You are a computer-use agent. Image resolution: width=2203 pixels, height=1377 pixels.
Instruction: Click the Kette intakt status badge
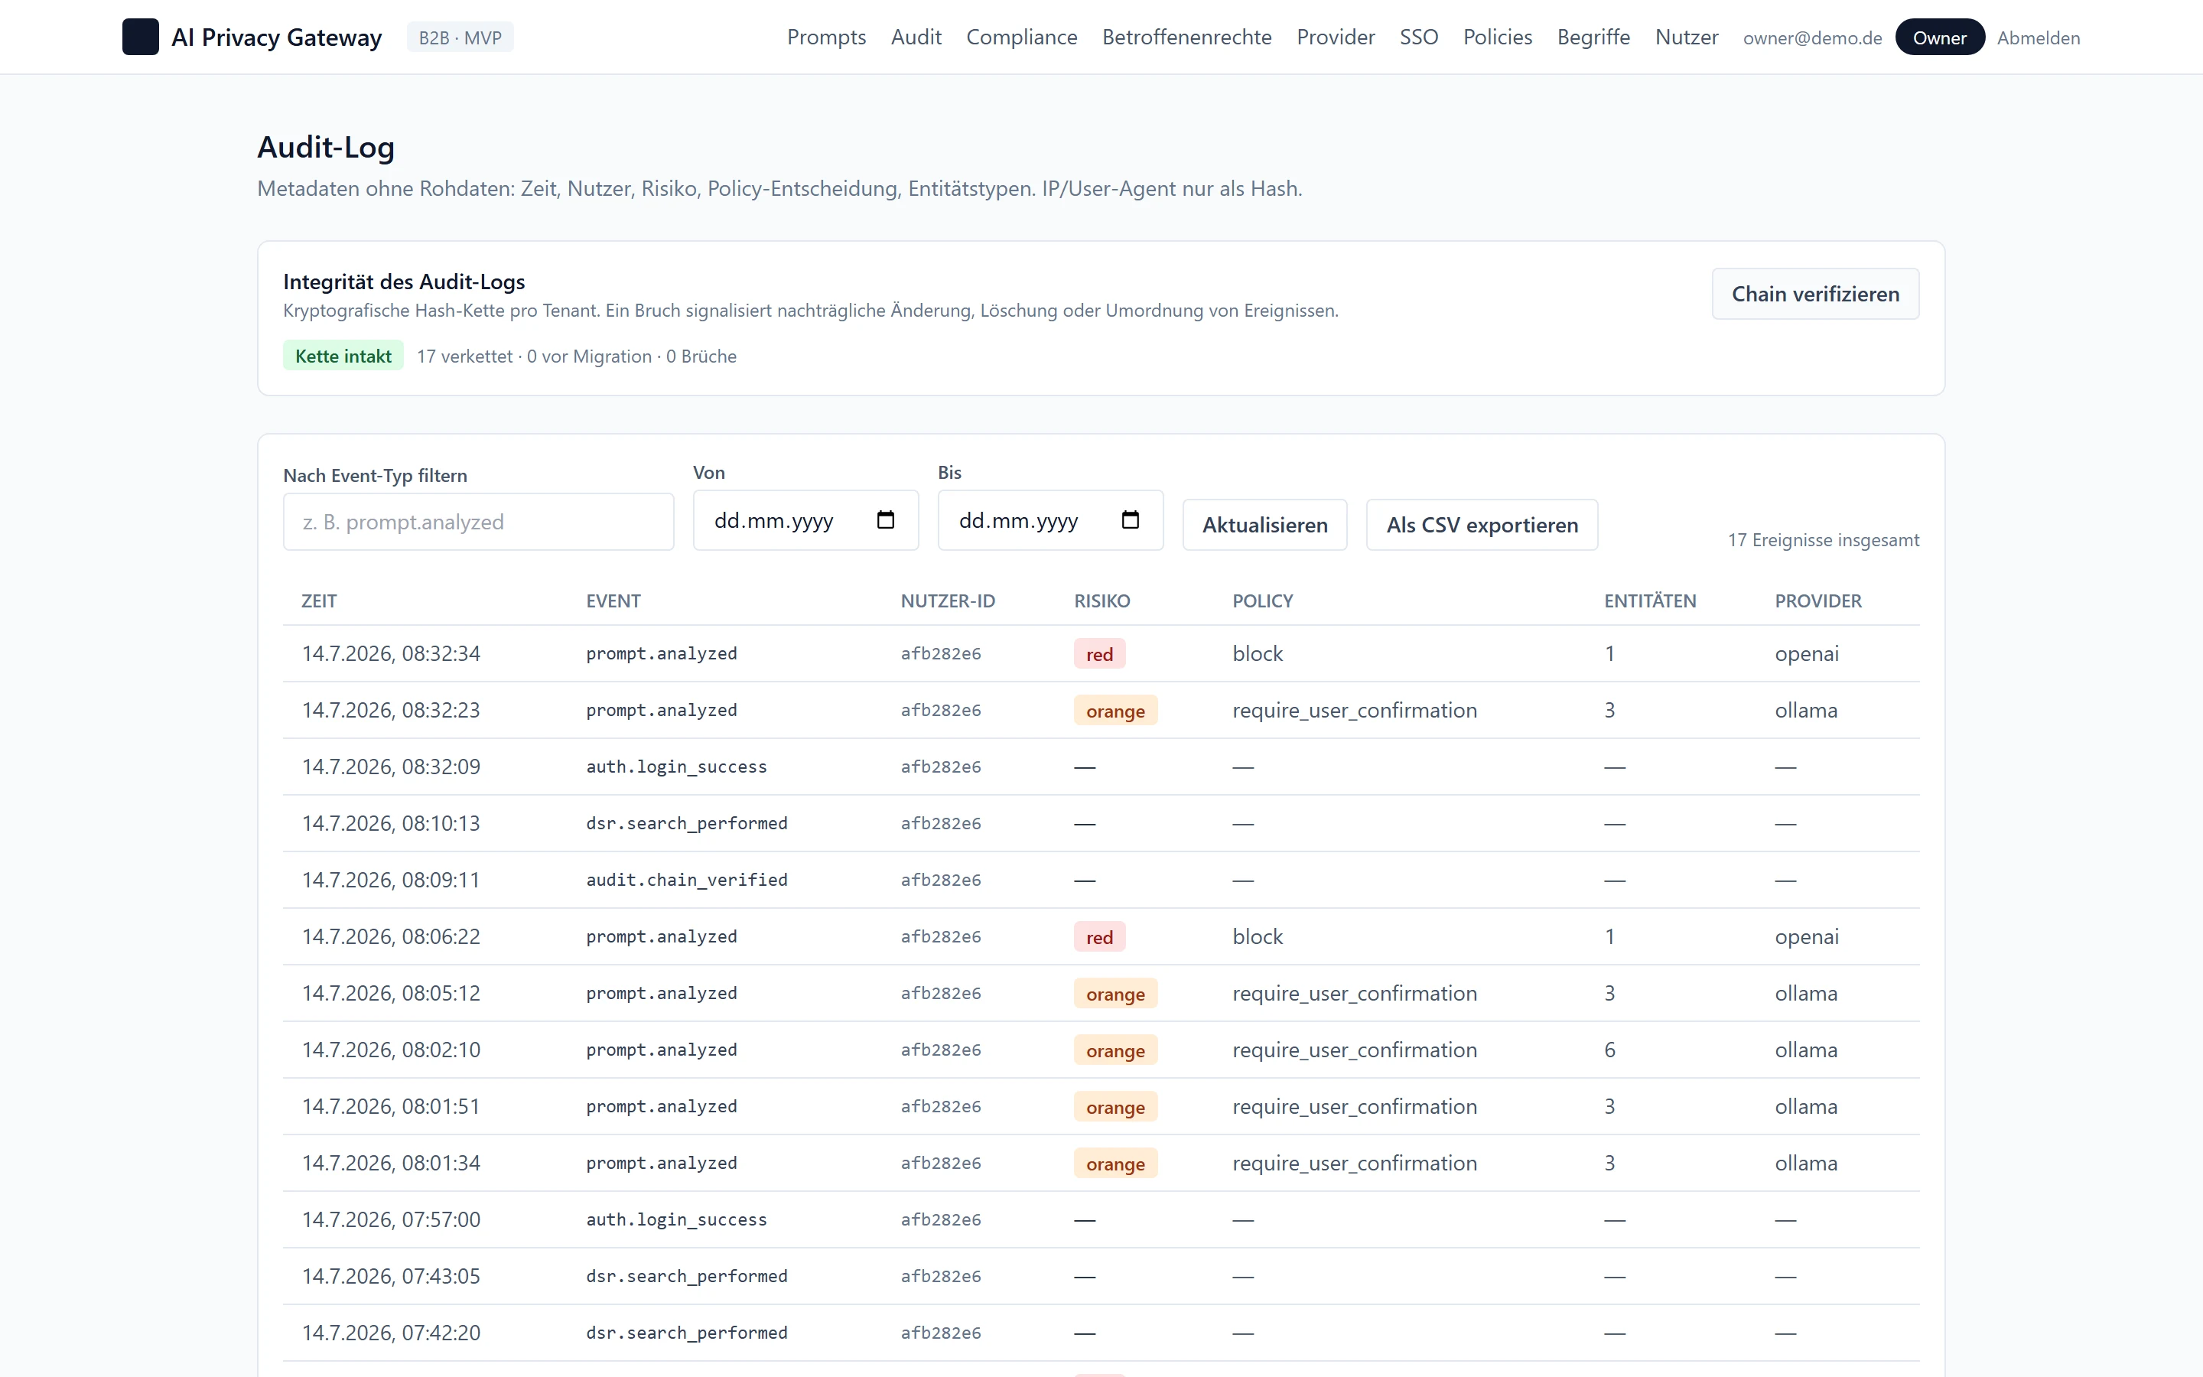(x=343, y=356)
